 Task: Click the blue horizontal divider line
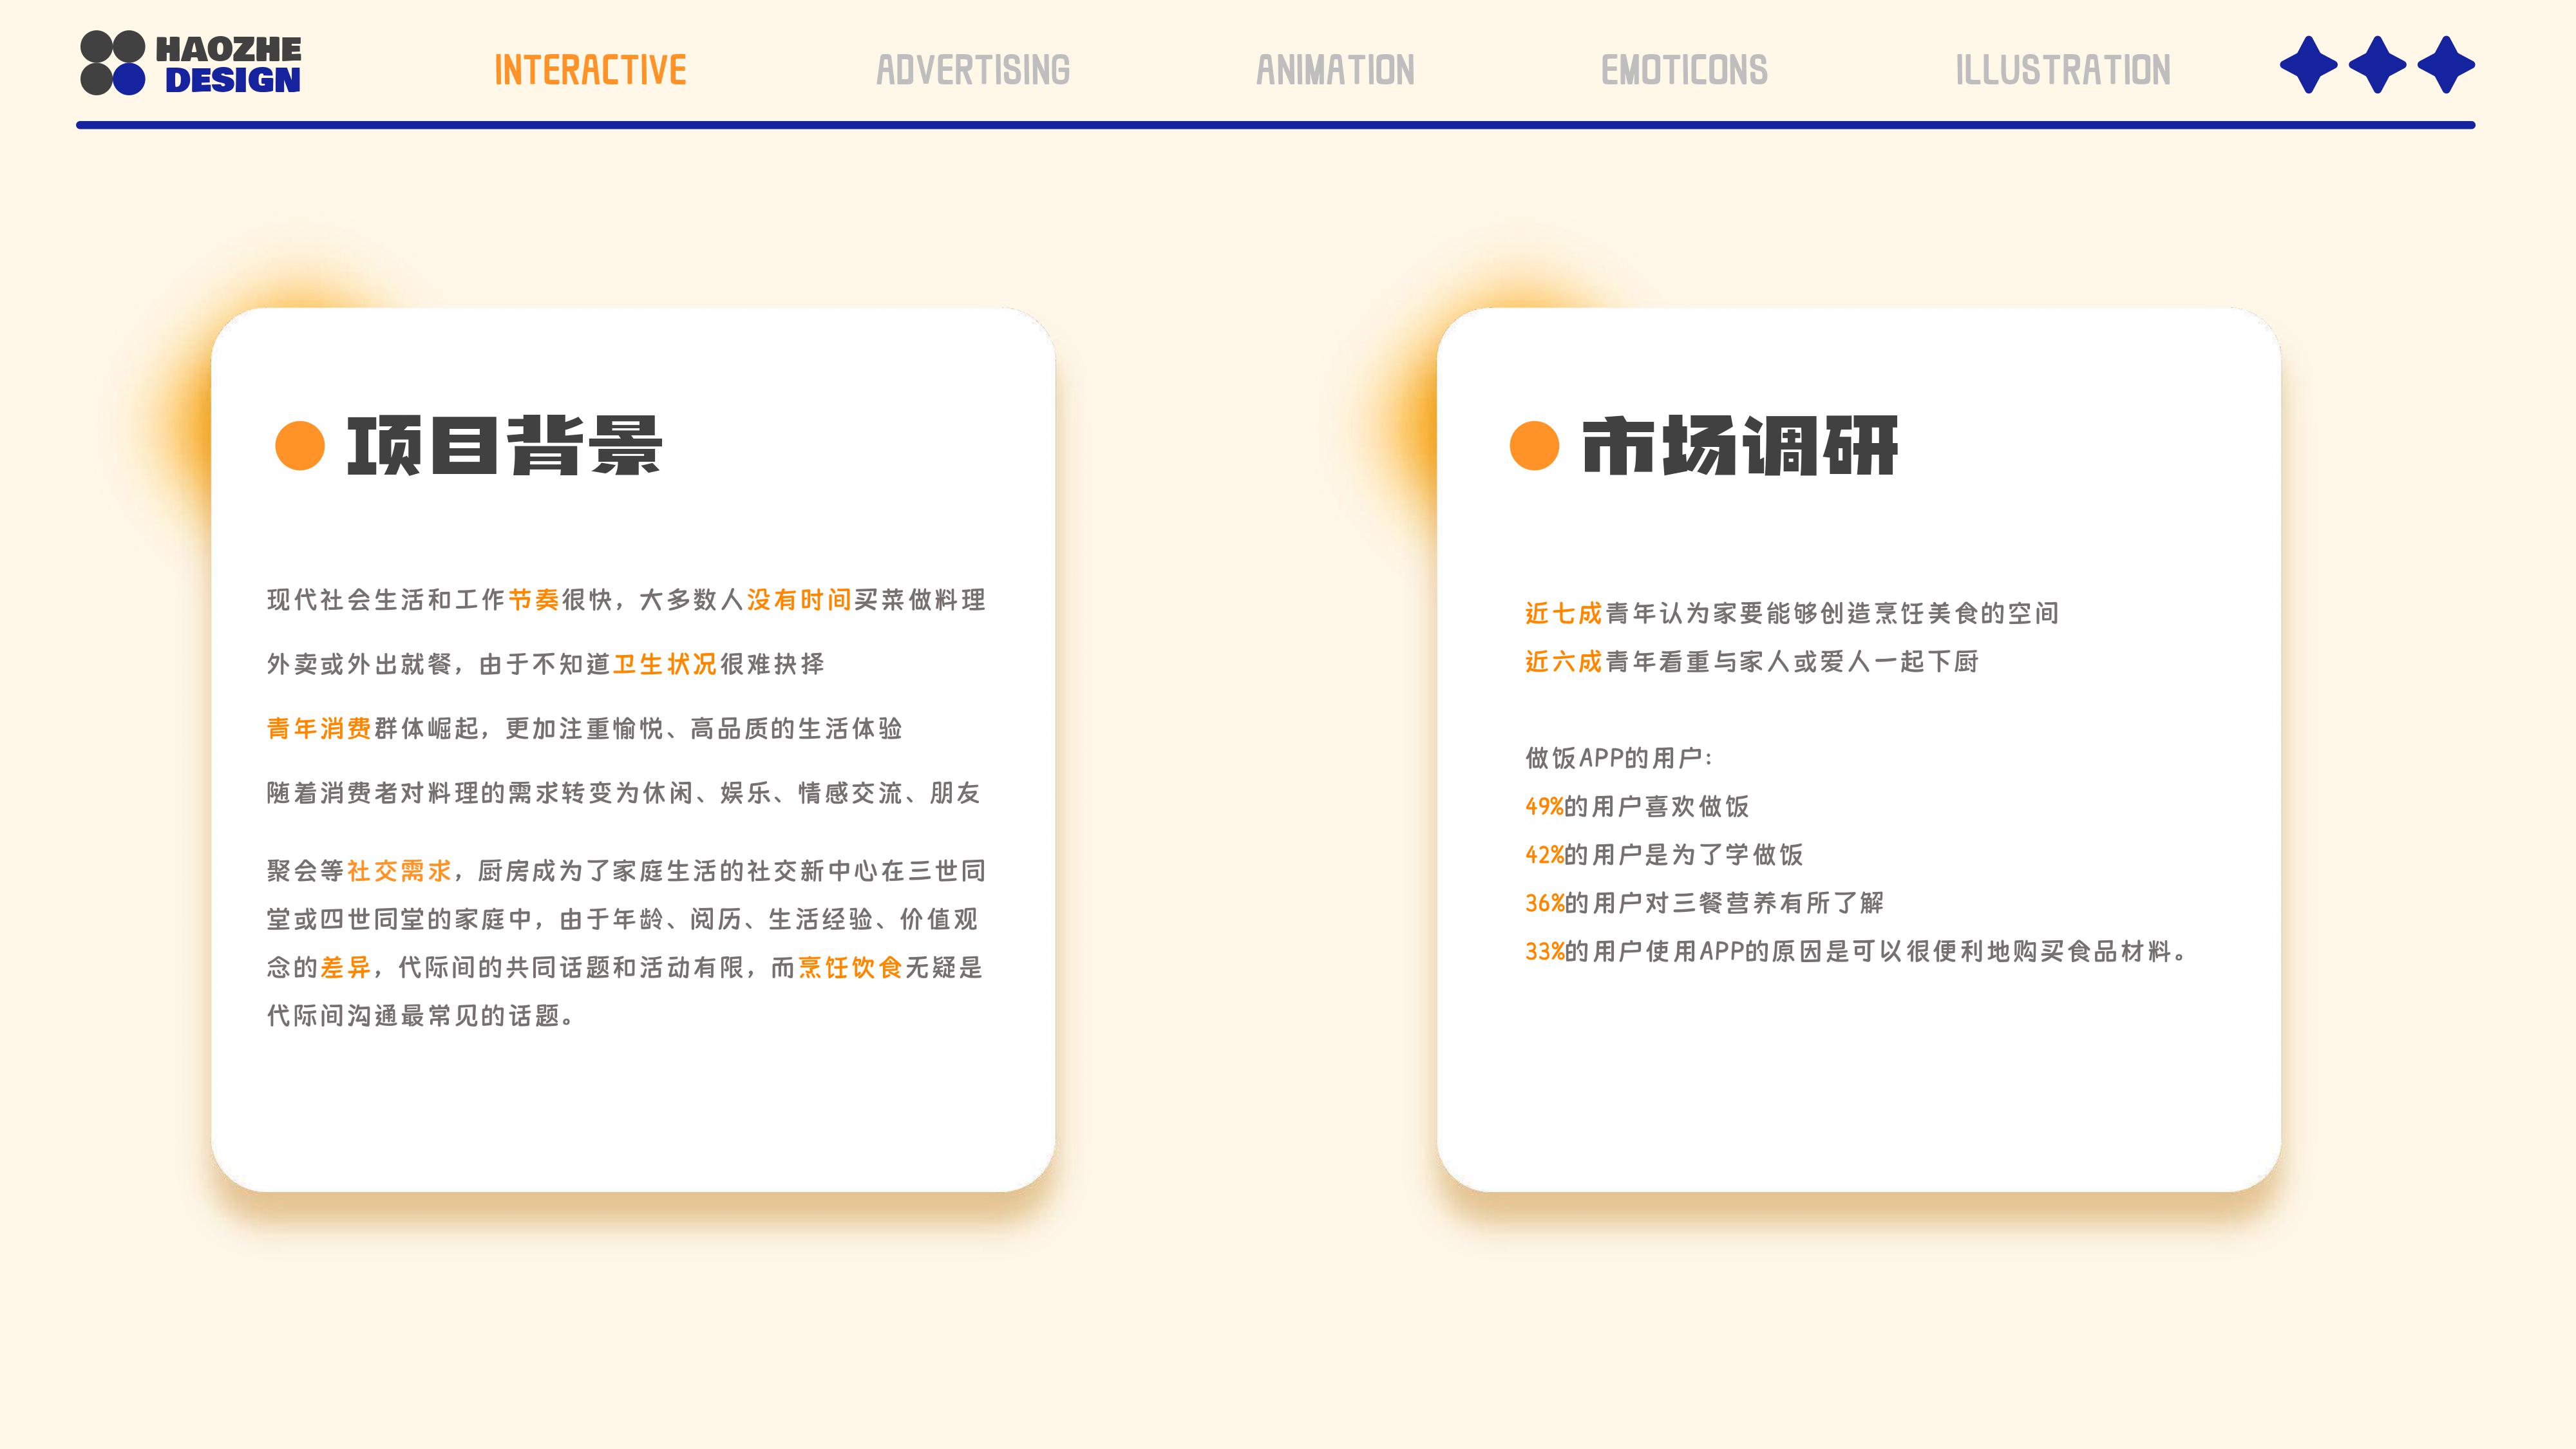tap(1275, 125)
